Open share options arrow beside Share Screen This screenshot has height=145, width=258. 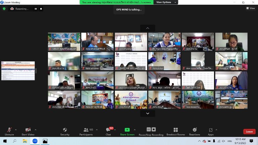point(135,130)
